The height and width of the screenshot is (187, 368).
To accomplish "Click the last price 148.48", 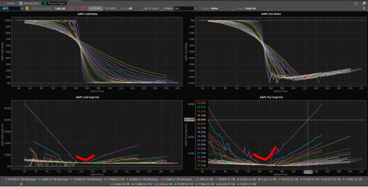I will (x=60, y=8).
